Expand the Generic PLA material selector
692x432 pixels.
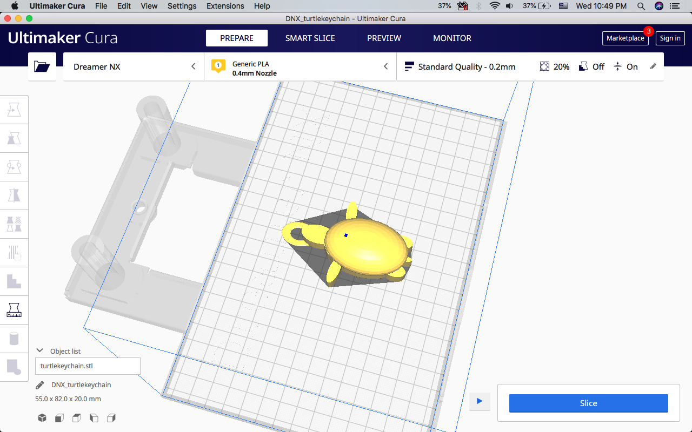point(301,66)
